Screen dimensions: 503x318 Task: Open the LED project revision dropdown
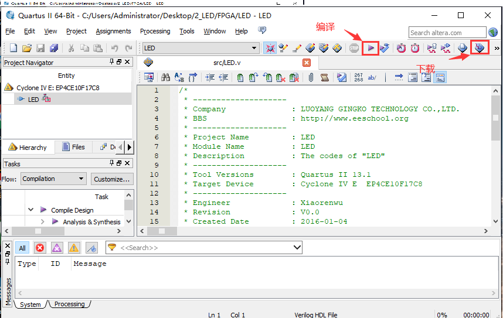coord(254,48)
